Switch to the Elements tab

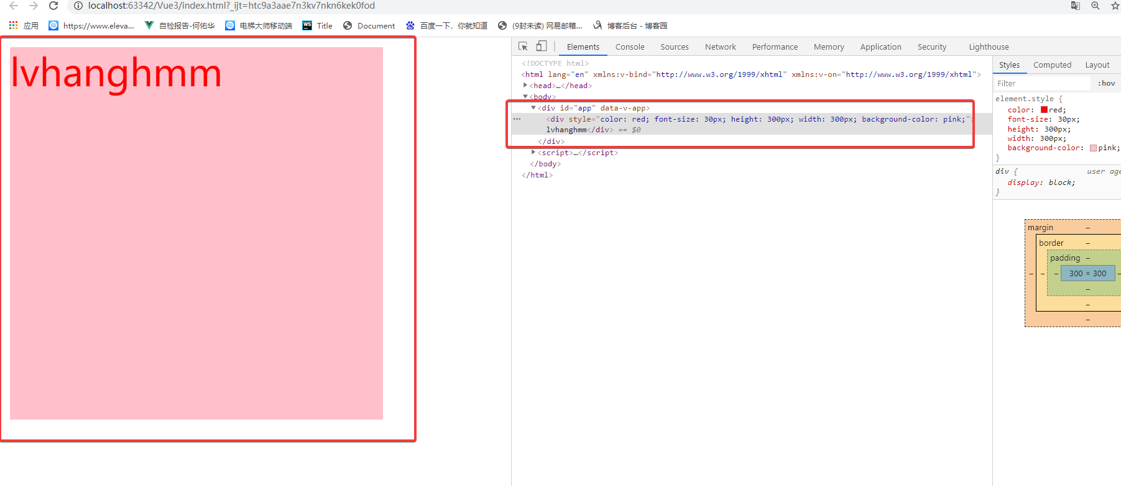(x=583, y=47)
